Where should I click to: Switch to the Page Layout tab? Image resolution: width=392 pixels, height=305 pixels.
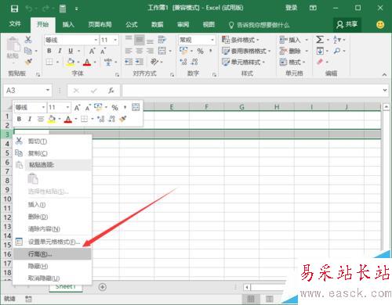[100, 25]
